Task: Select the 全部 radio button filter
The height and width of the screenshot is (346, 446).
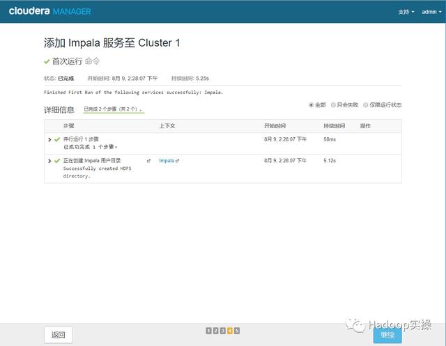Action: click(x=311, y=105)
